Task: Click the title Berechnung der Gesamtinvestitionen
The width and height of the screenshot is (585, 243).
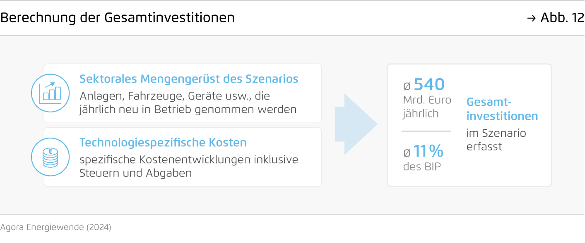Action: (x=117, y=18)
